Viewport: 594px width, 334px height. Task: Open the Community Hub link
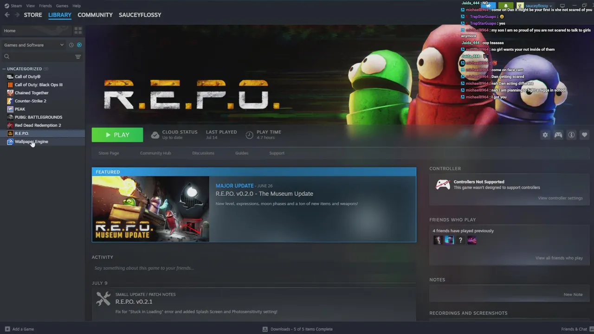click(x=155, y=153)
